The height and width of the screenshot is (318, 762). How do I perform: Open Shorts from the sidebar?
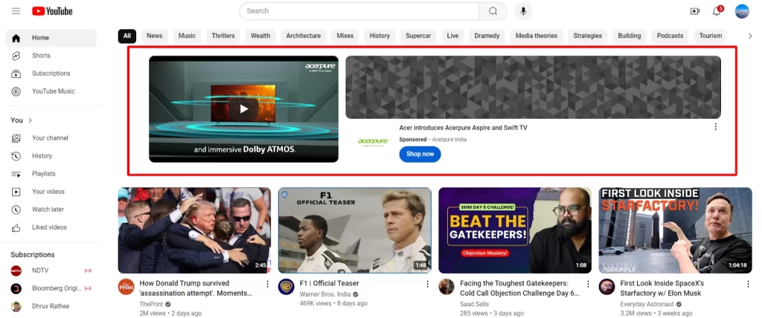[x=51, y=56]
